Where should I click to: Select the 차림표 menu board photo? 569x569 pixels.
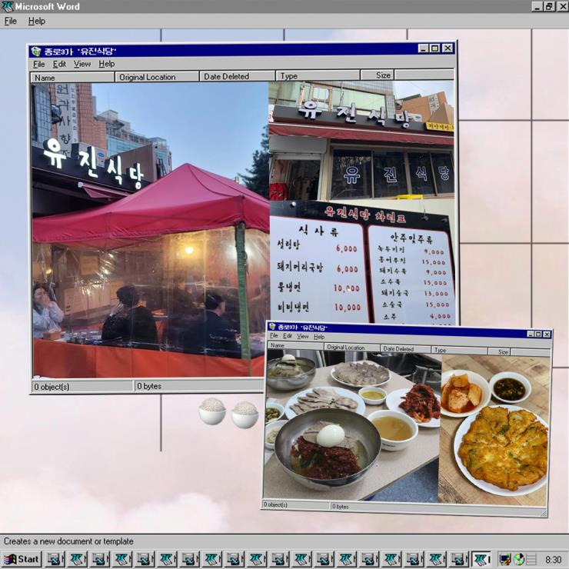(x=361, y=261)
